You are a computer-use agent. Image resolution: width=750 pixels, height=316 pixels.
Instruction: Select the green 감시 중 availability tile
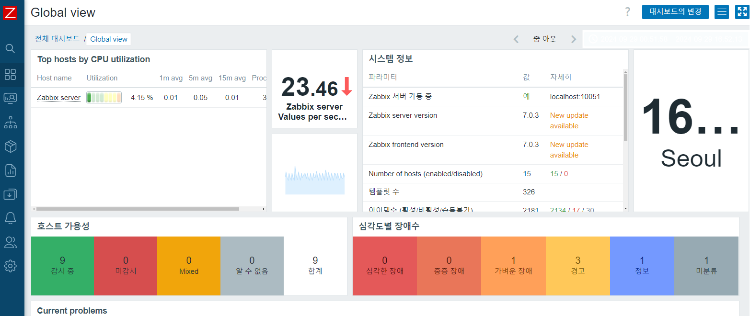tap(62, 266)
